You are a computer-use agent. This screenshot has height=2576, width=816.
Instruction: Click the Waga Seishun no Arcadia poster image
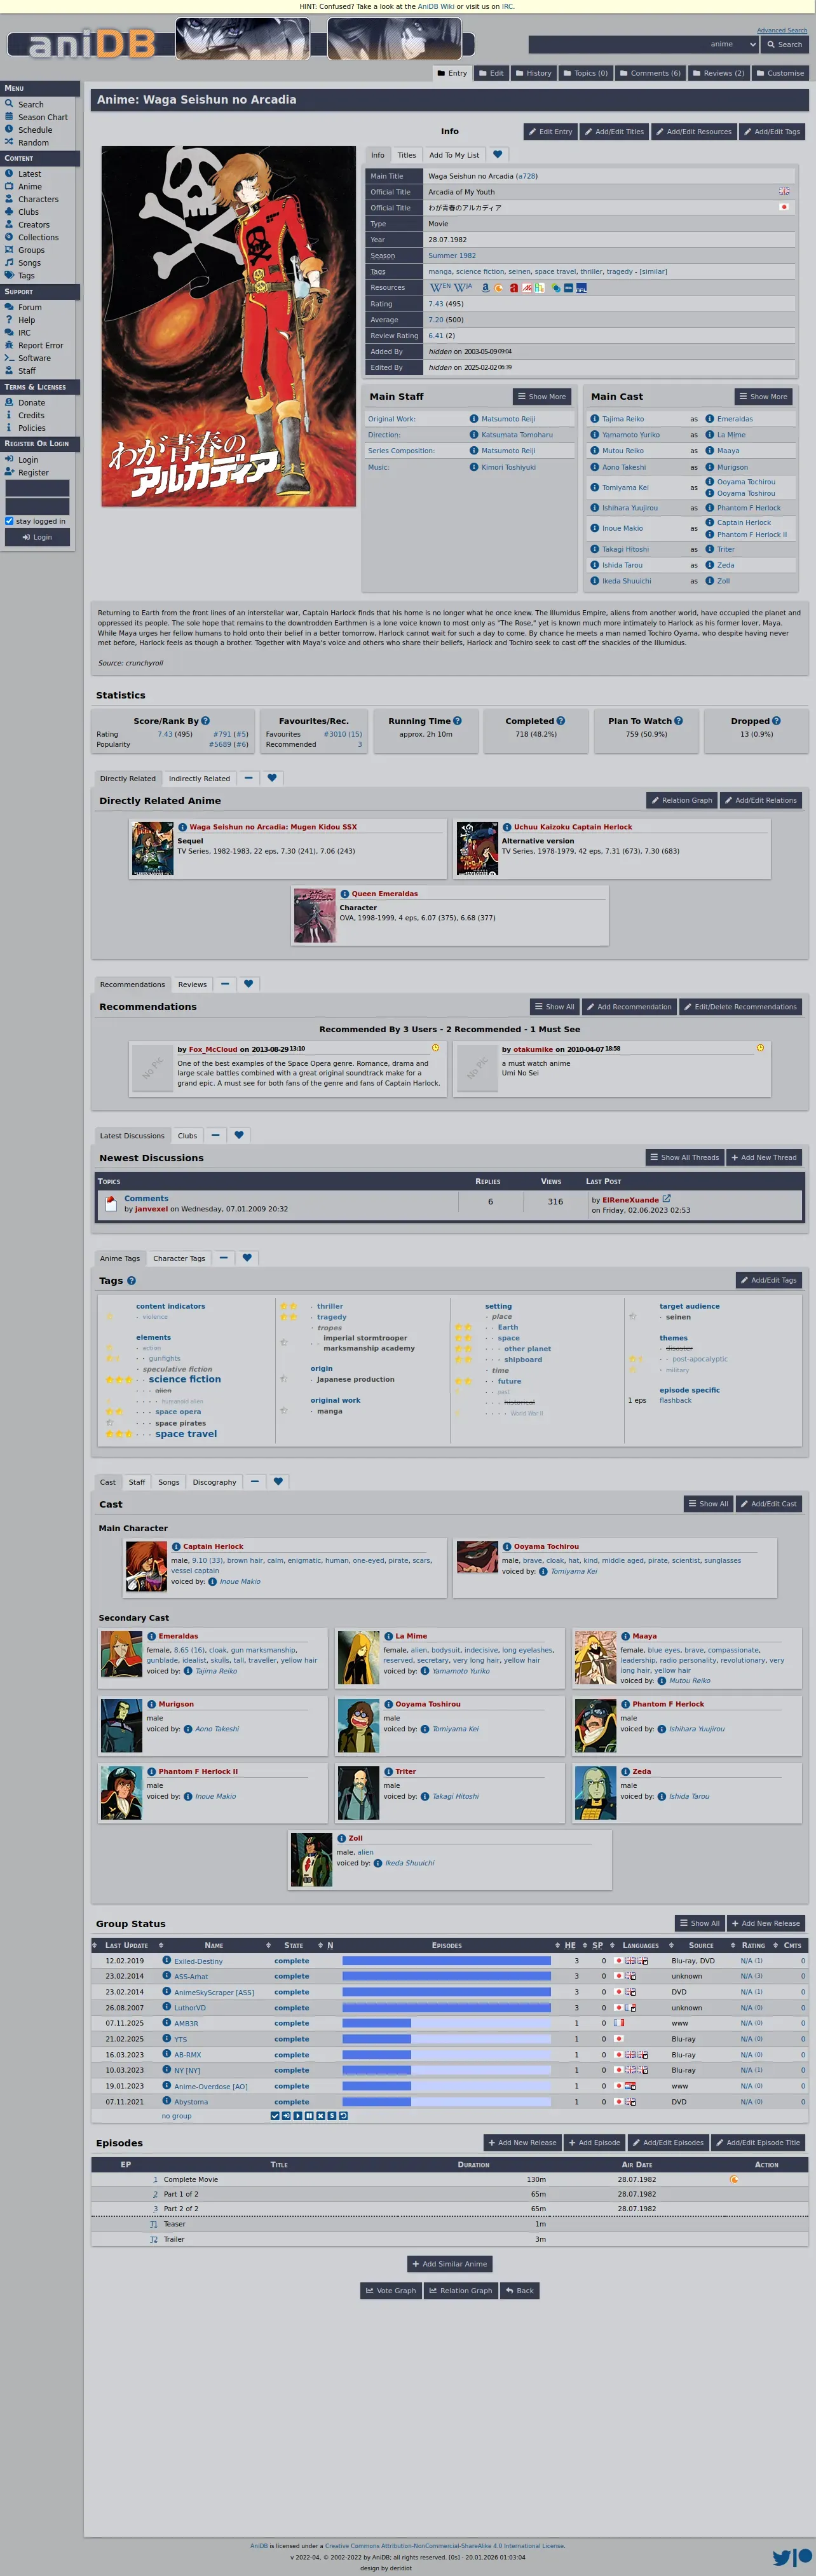click(228, 326)
